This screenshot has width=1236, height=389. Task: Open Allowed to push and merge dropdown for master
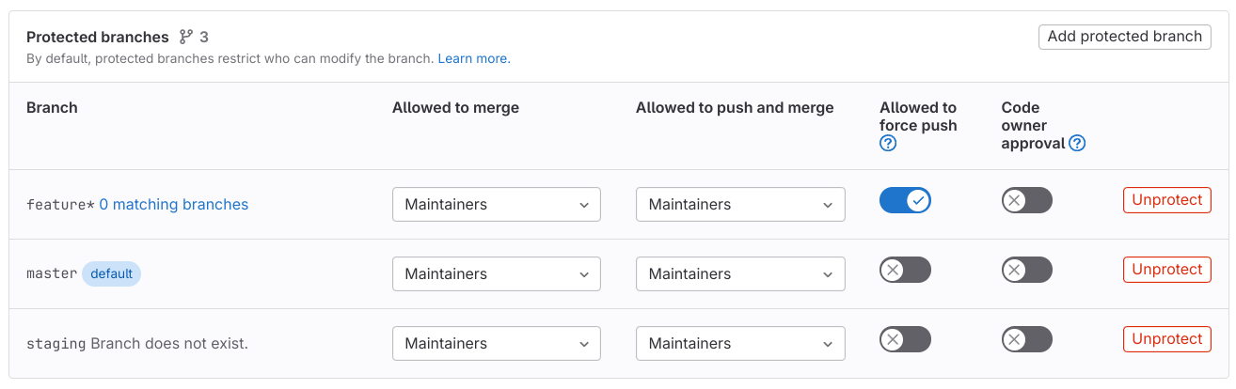(x=740, y=273)
